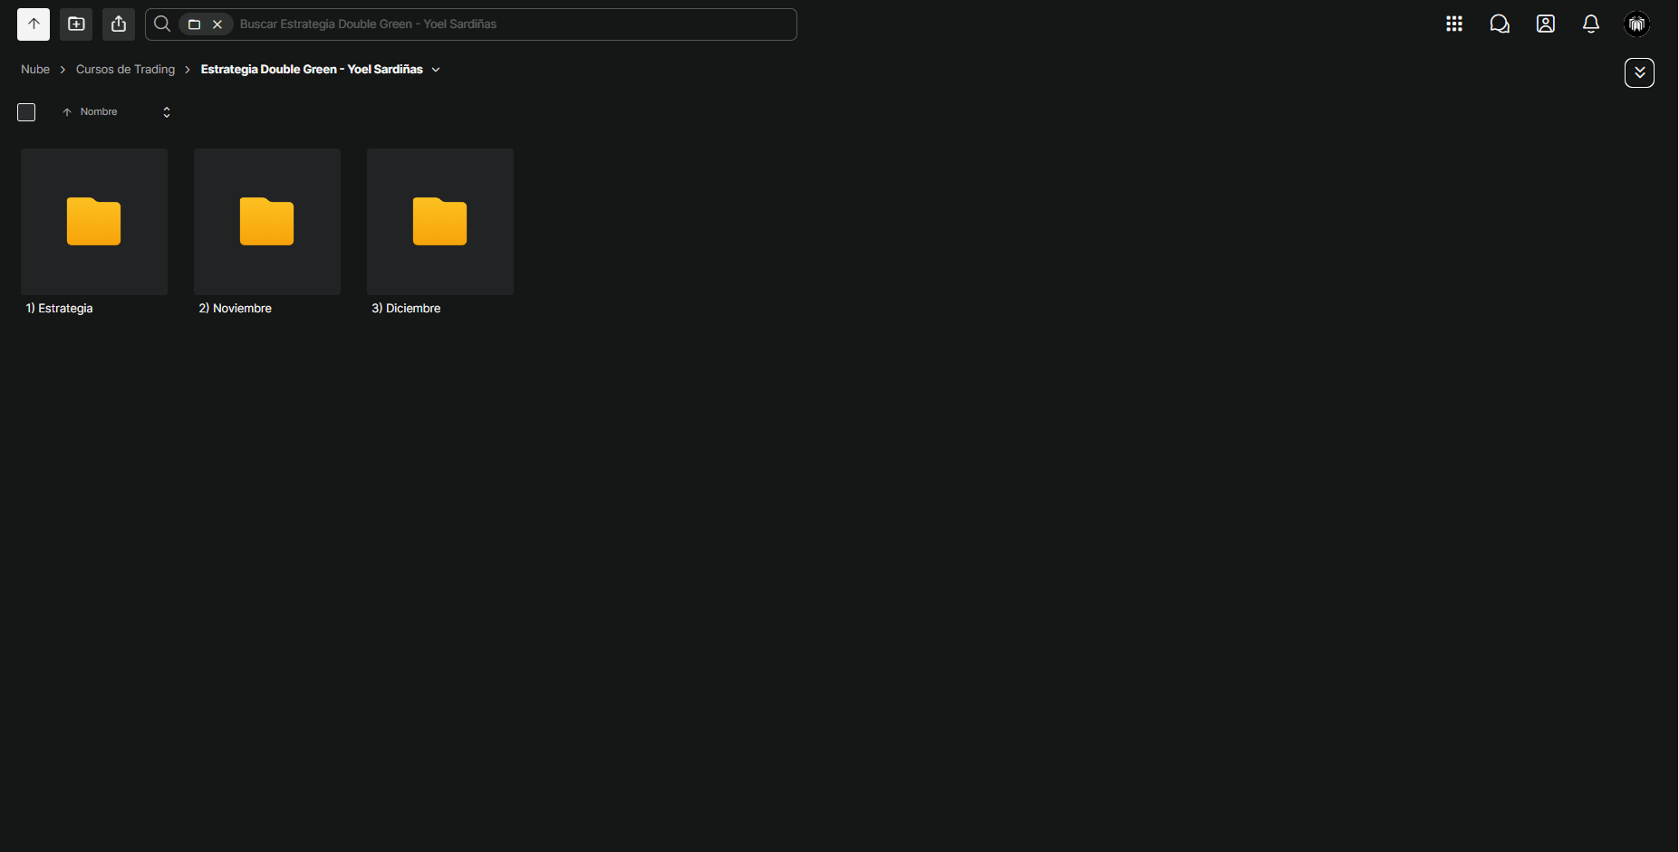Screen dimensions: 1679x852
Task: Expand the double-chevron panel button
Action: (x=1639, y=72)
